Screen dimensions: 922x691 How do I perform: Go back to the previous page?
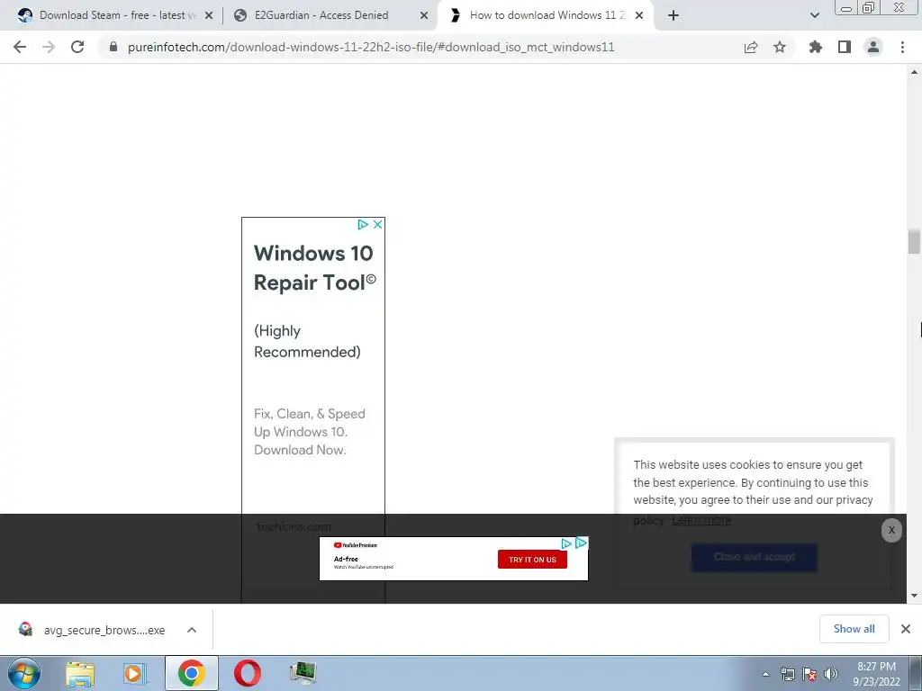point(20,47)
